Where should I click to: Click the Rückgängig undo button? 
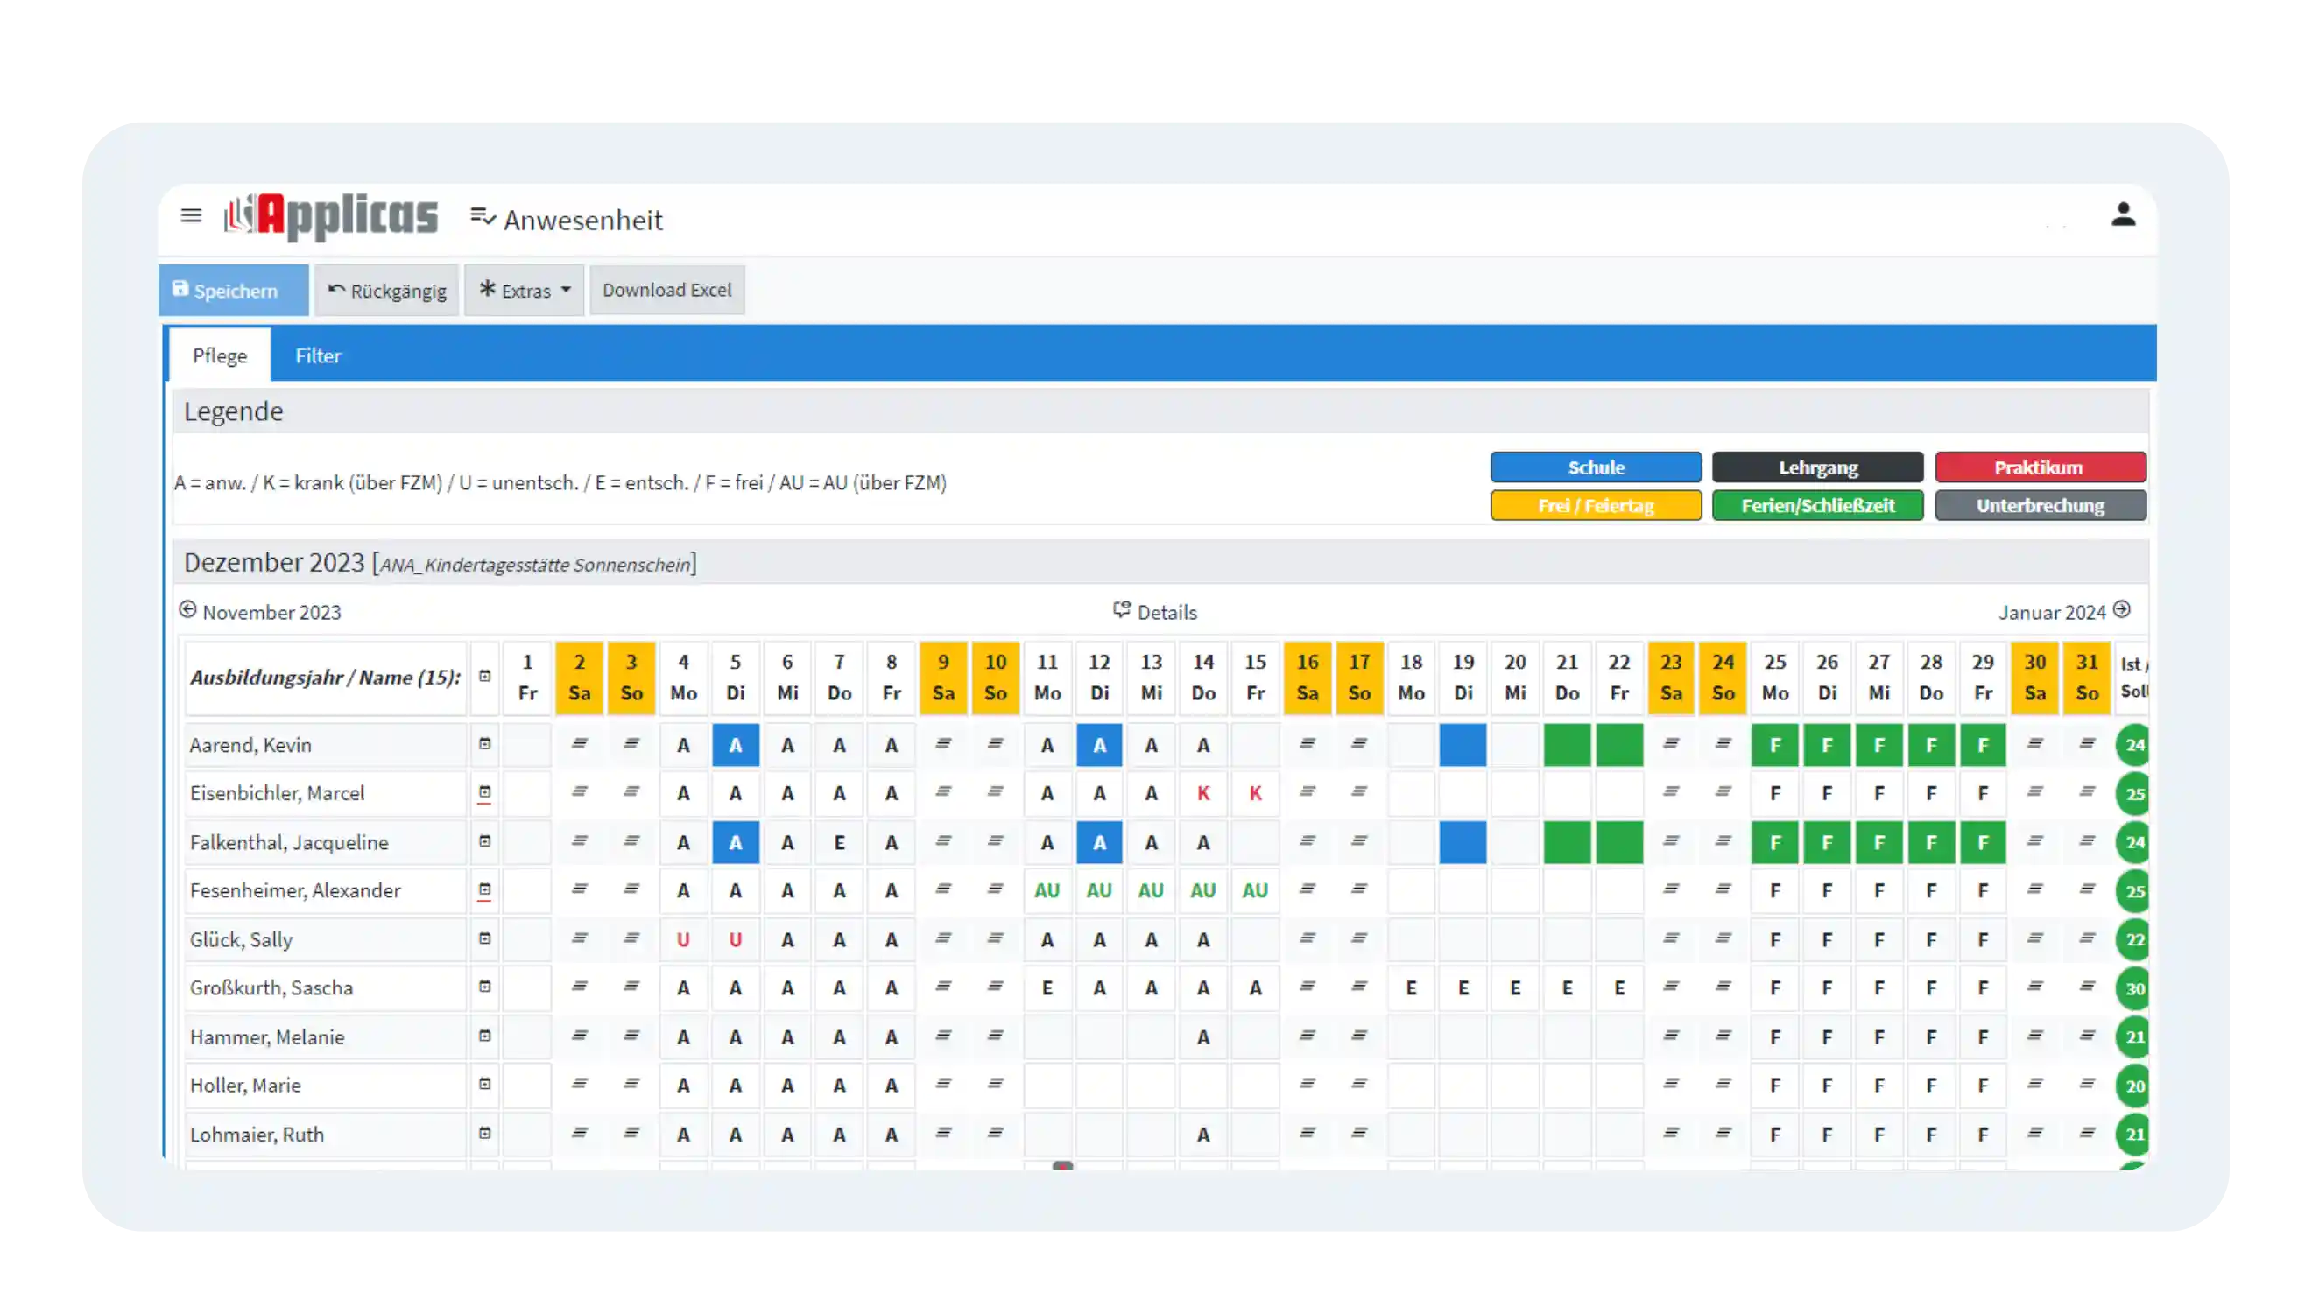point(387,290)
